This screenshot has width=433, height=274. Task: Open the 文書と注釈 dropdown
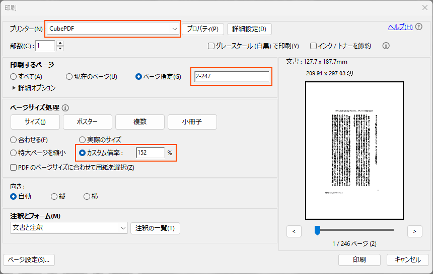click(68, 228)
